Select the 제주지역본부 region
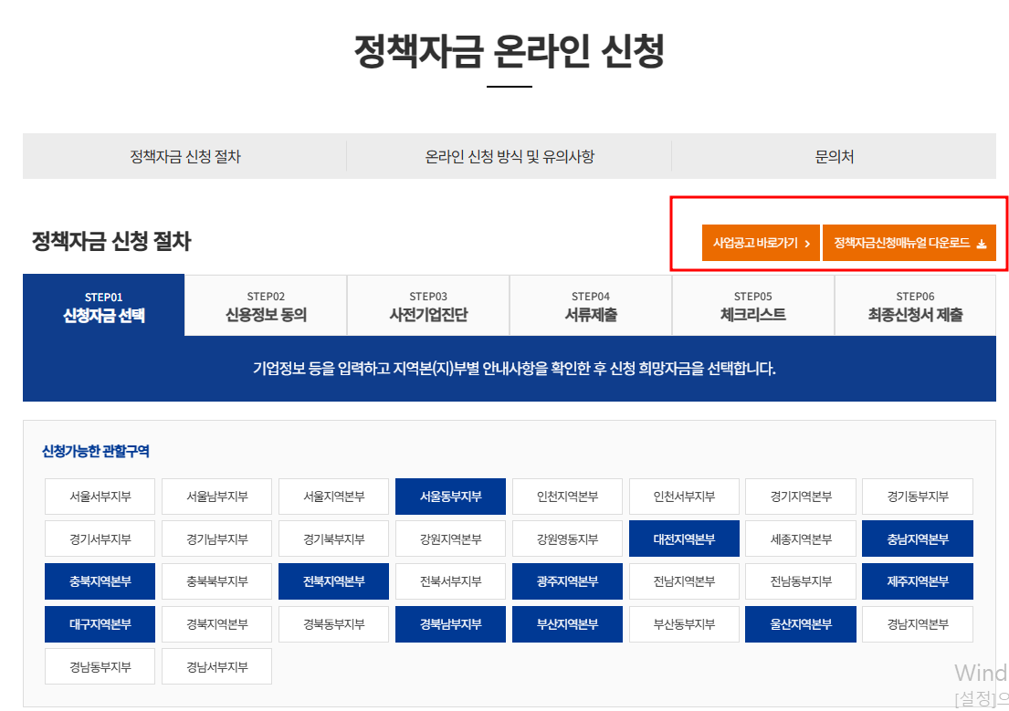The height and width of the screenshot is (711, 1009). [918, 581]
